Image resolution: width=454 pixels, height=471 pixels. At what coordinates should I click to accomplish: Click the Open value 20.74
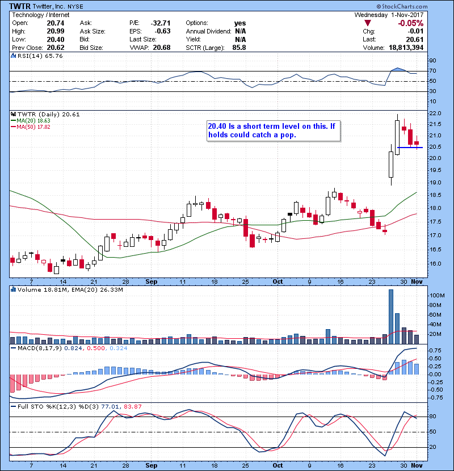(56, 23)
